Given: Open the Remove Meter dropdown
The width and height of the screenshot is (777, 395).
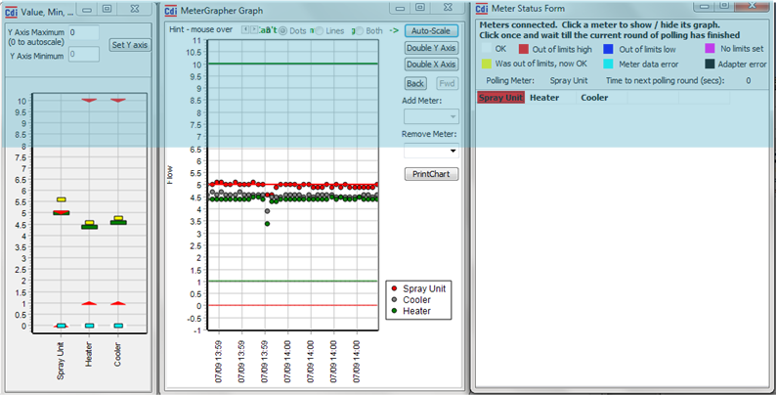Looking at the screenshot, I should [431, 151].
